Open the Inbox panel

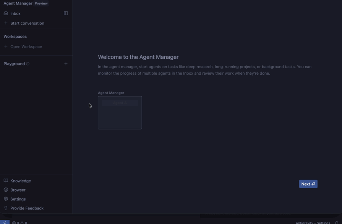tap(15, 13)
